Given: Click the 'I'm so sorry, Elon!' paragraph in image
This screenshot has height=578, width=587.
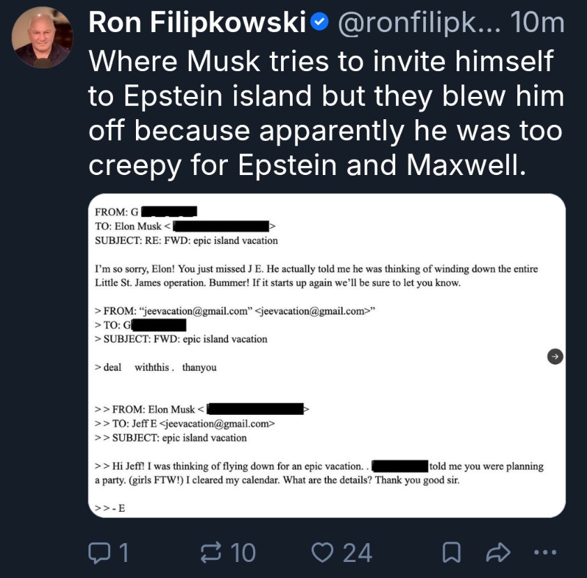Looking at the screenshot, I should click(x=316, y=276).
